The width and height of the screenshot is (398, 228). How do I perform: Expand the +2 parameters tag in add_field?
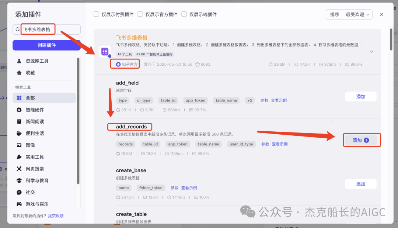click(250, 100)
